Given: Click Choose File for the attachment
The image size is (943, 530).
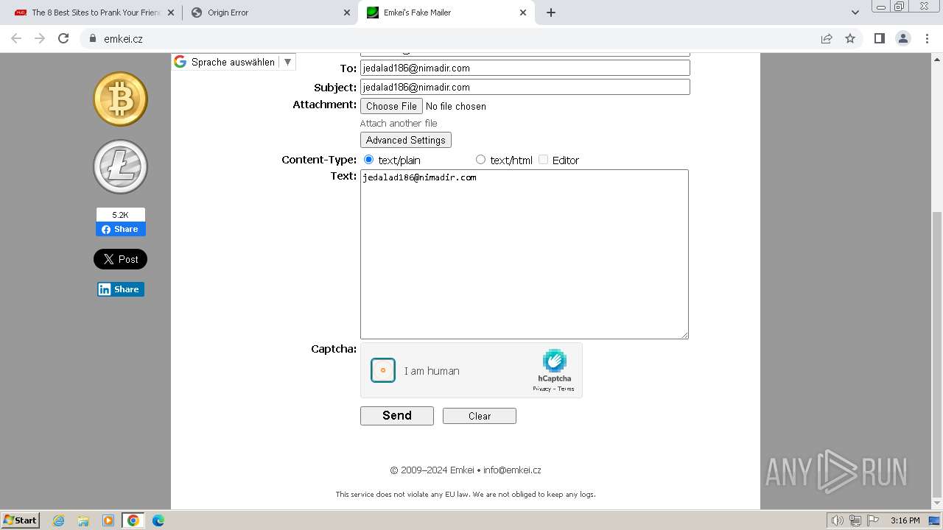Looking at the screenshot, I should pyautogui.click(x=391, y=106).
